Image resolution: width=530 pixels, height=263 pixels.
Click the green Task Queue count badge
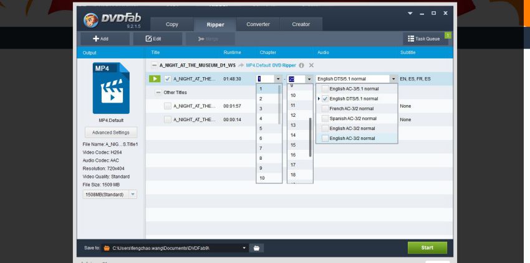(448, 35)
